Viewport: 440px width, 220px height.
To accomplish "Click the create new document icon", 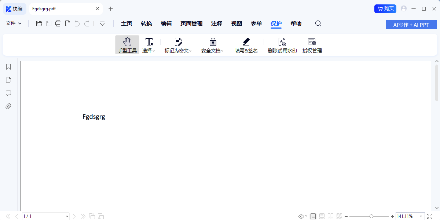I will tap(68, 23).
